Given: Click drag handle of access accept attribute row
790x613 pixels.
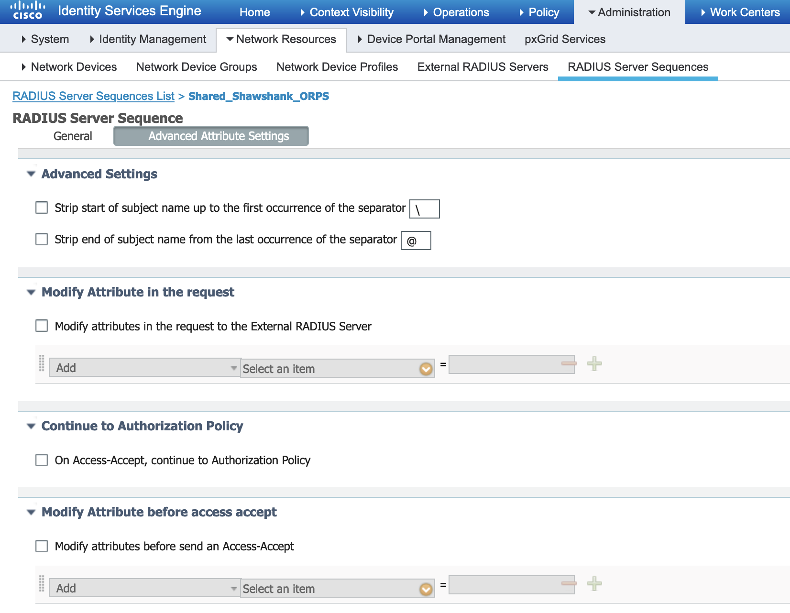Looking at the screenshot, I should coord(42,584).
